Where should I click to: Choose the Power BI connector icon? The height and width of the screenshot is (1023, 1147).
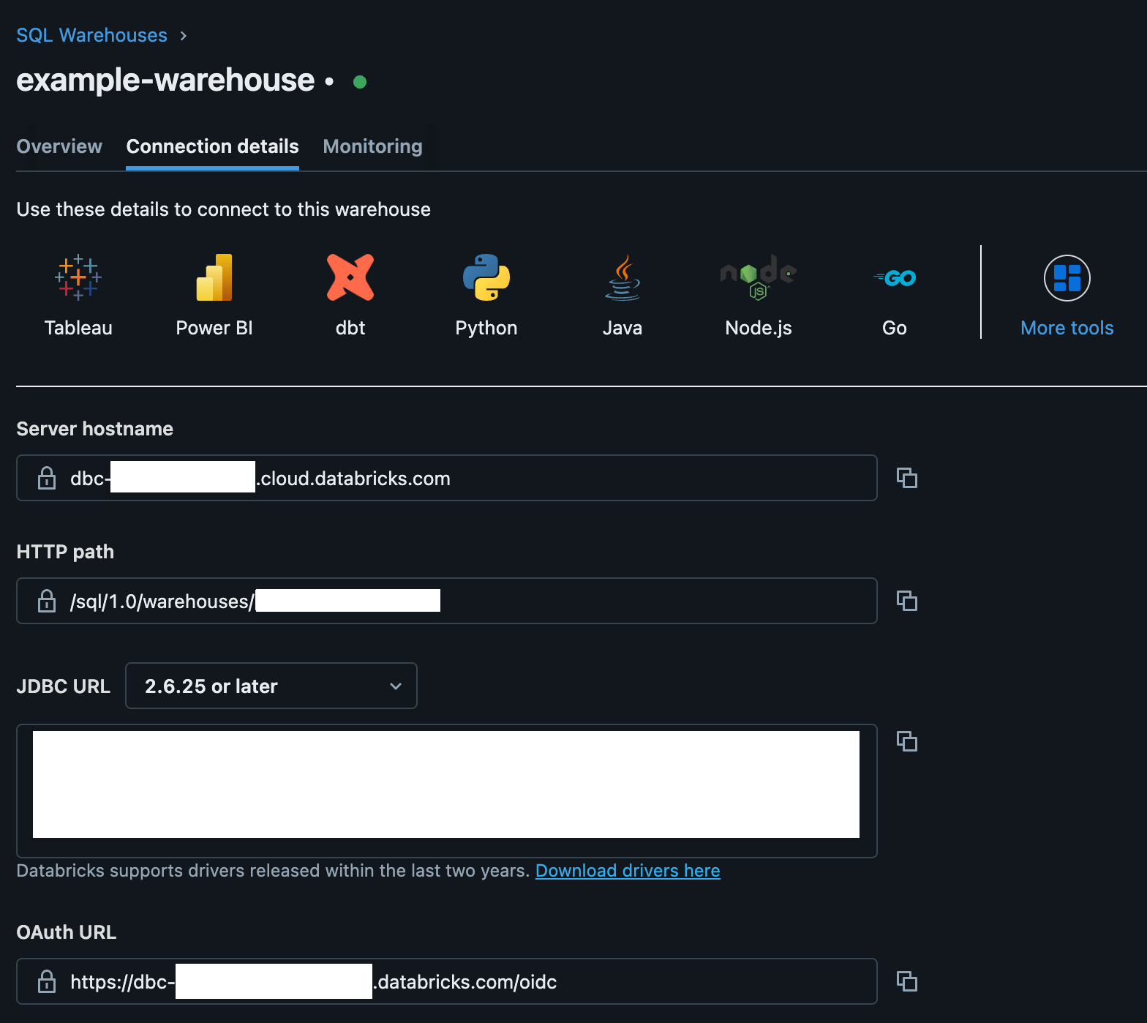tap(214, 278)
